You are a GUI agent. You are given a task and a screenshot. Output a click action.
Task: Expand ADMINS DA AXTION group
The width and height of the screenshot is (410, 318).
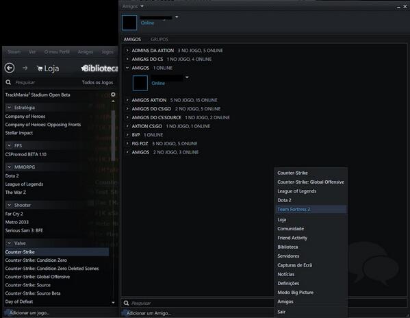click(127, 50)
